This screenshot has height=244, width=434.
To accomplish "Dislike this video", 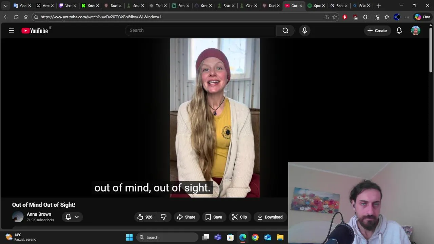I will click(x=163, y=217).
